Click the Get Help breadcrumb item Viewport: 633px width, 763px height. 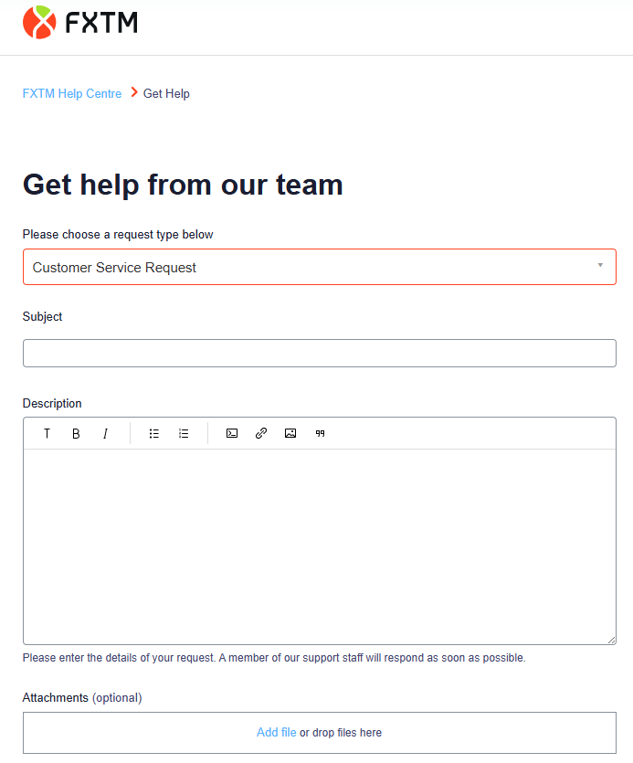tap(166, 93)
